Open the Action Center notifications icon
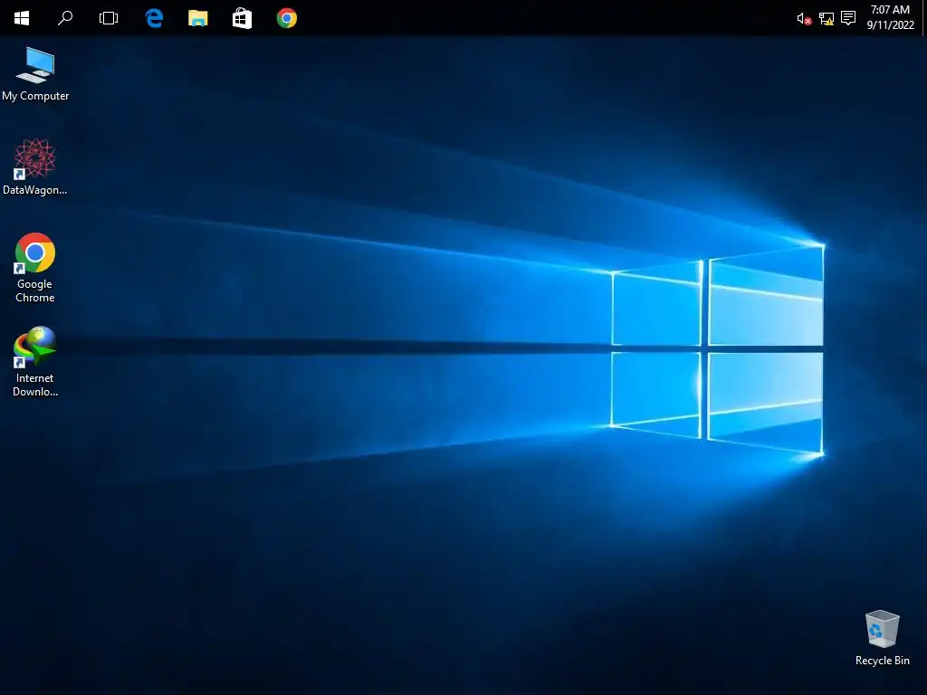Image resolution: width=927 pixels, height=695 pixels. 848,18
